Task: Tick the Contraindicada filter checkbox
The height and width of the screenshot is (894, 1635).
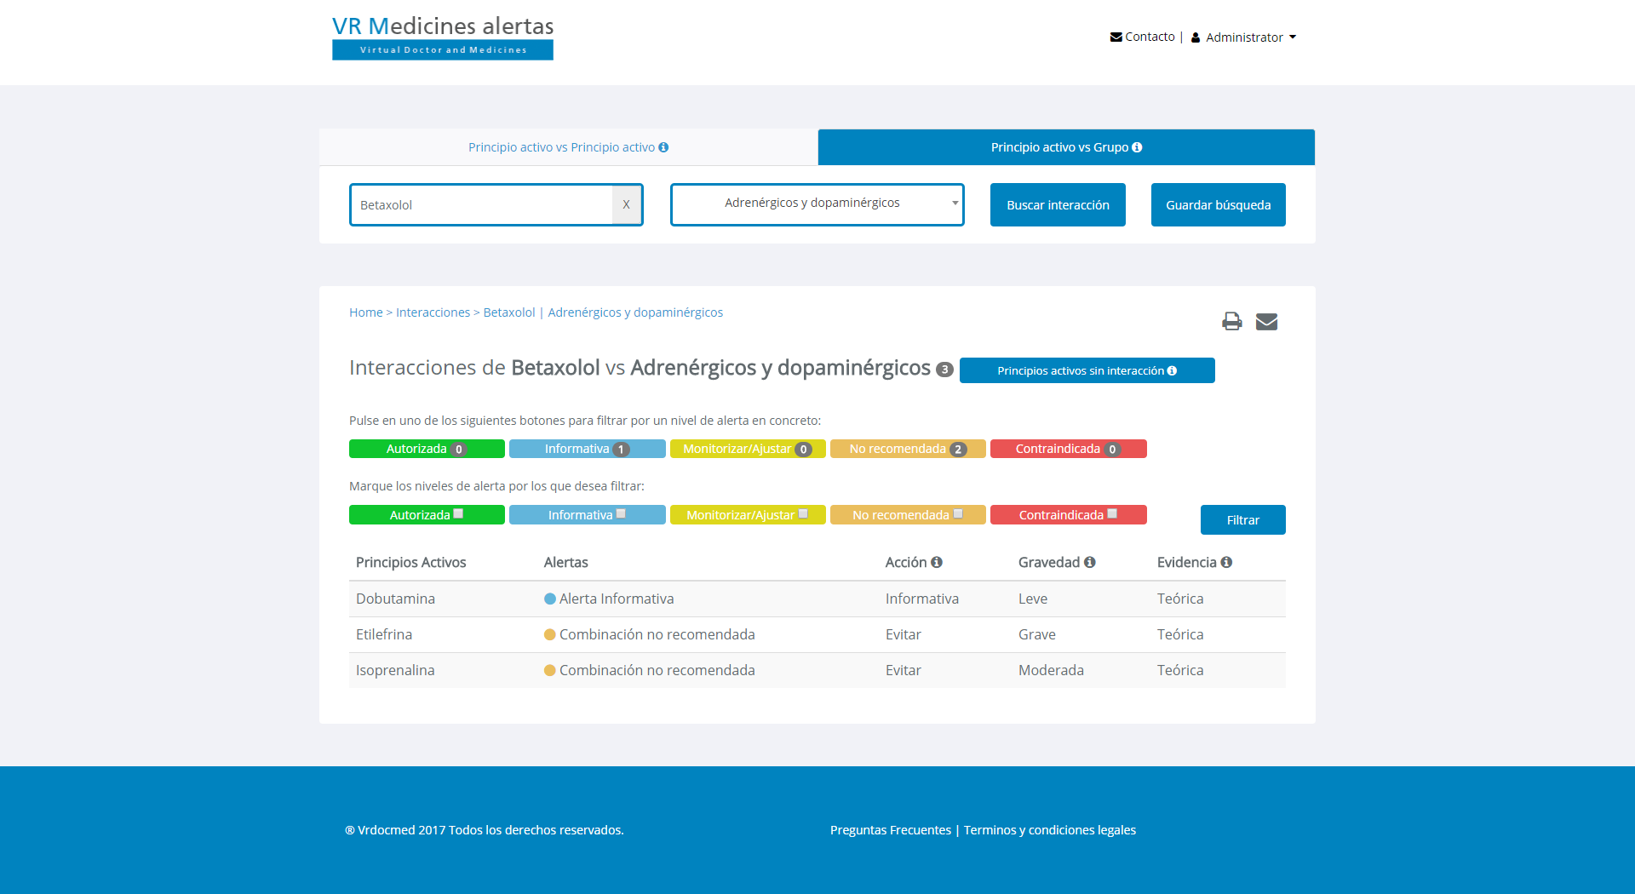Action: pos(1112,514)
